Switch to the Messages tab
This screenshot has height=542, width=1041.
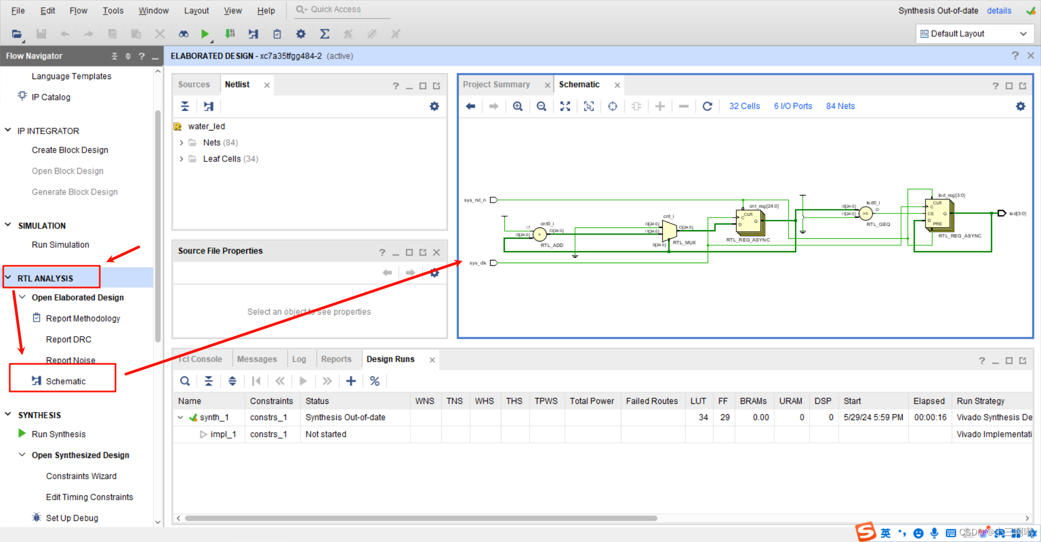coord(257,359)
